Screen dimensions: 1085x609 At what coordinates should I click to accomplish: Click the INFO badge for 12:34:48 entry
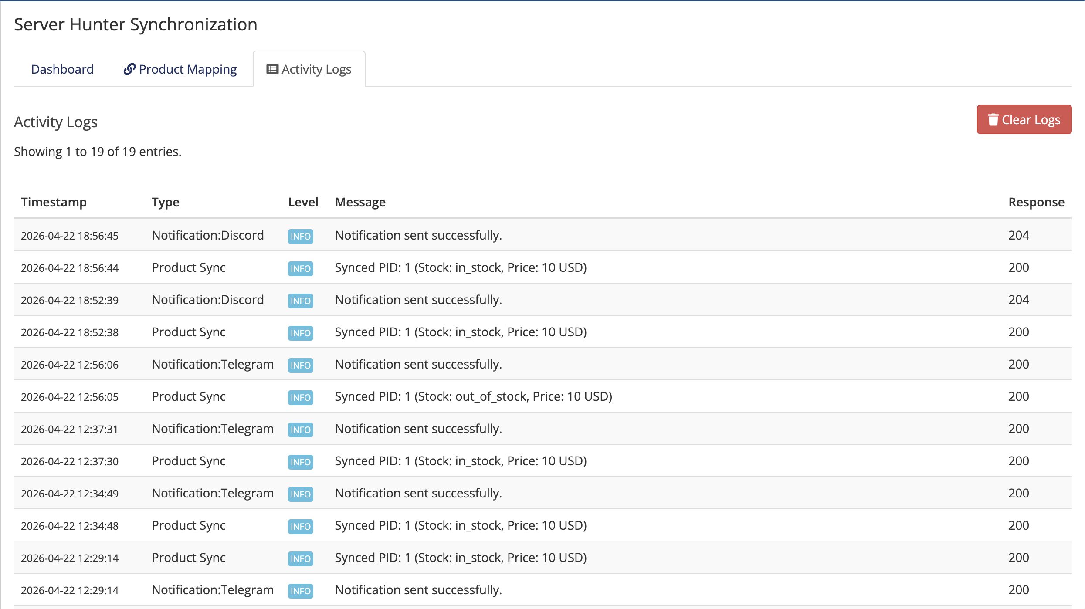coord(300,526)
